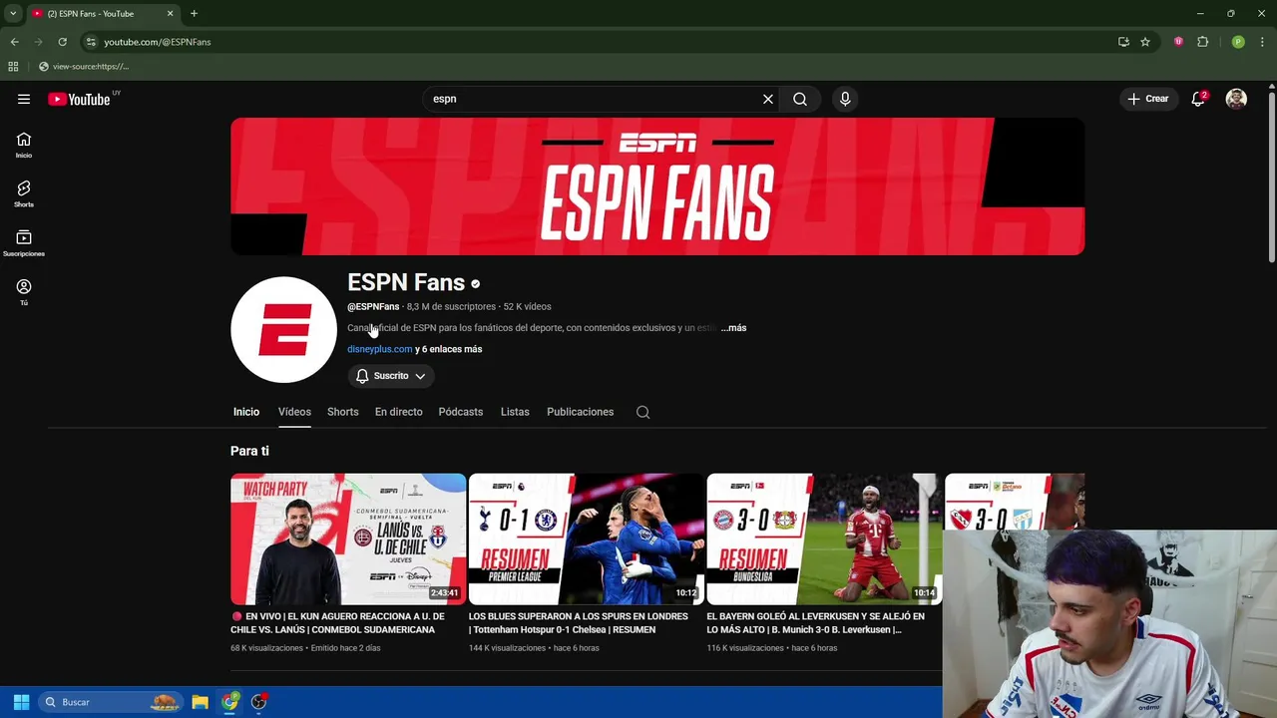Click the @ESPNFans handle
The width and height of the screenshot is (1277, 718).
(373, 306)
